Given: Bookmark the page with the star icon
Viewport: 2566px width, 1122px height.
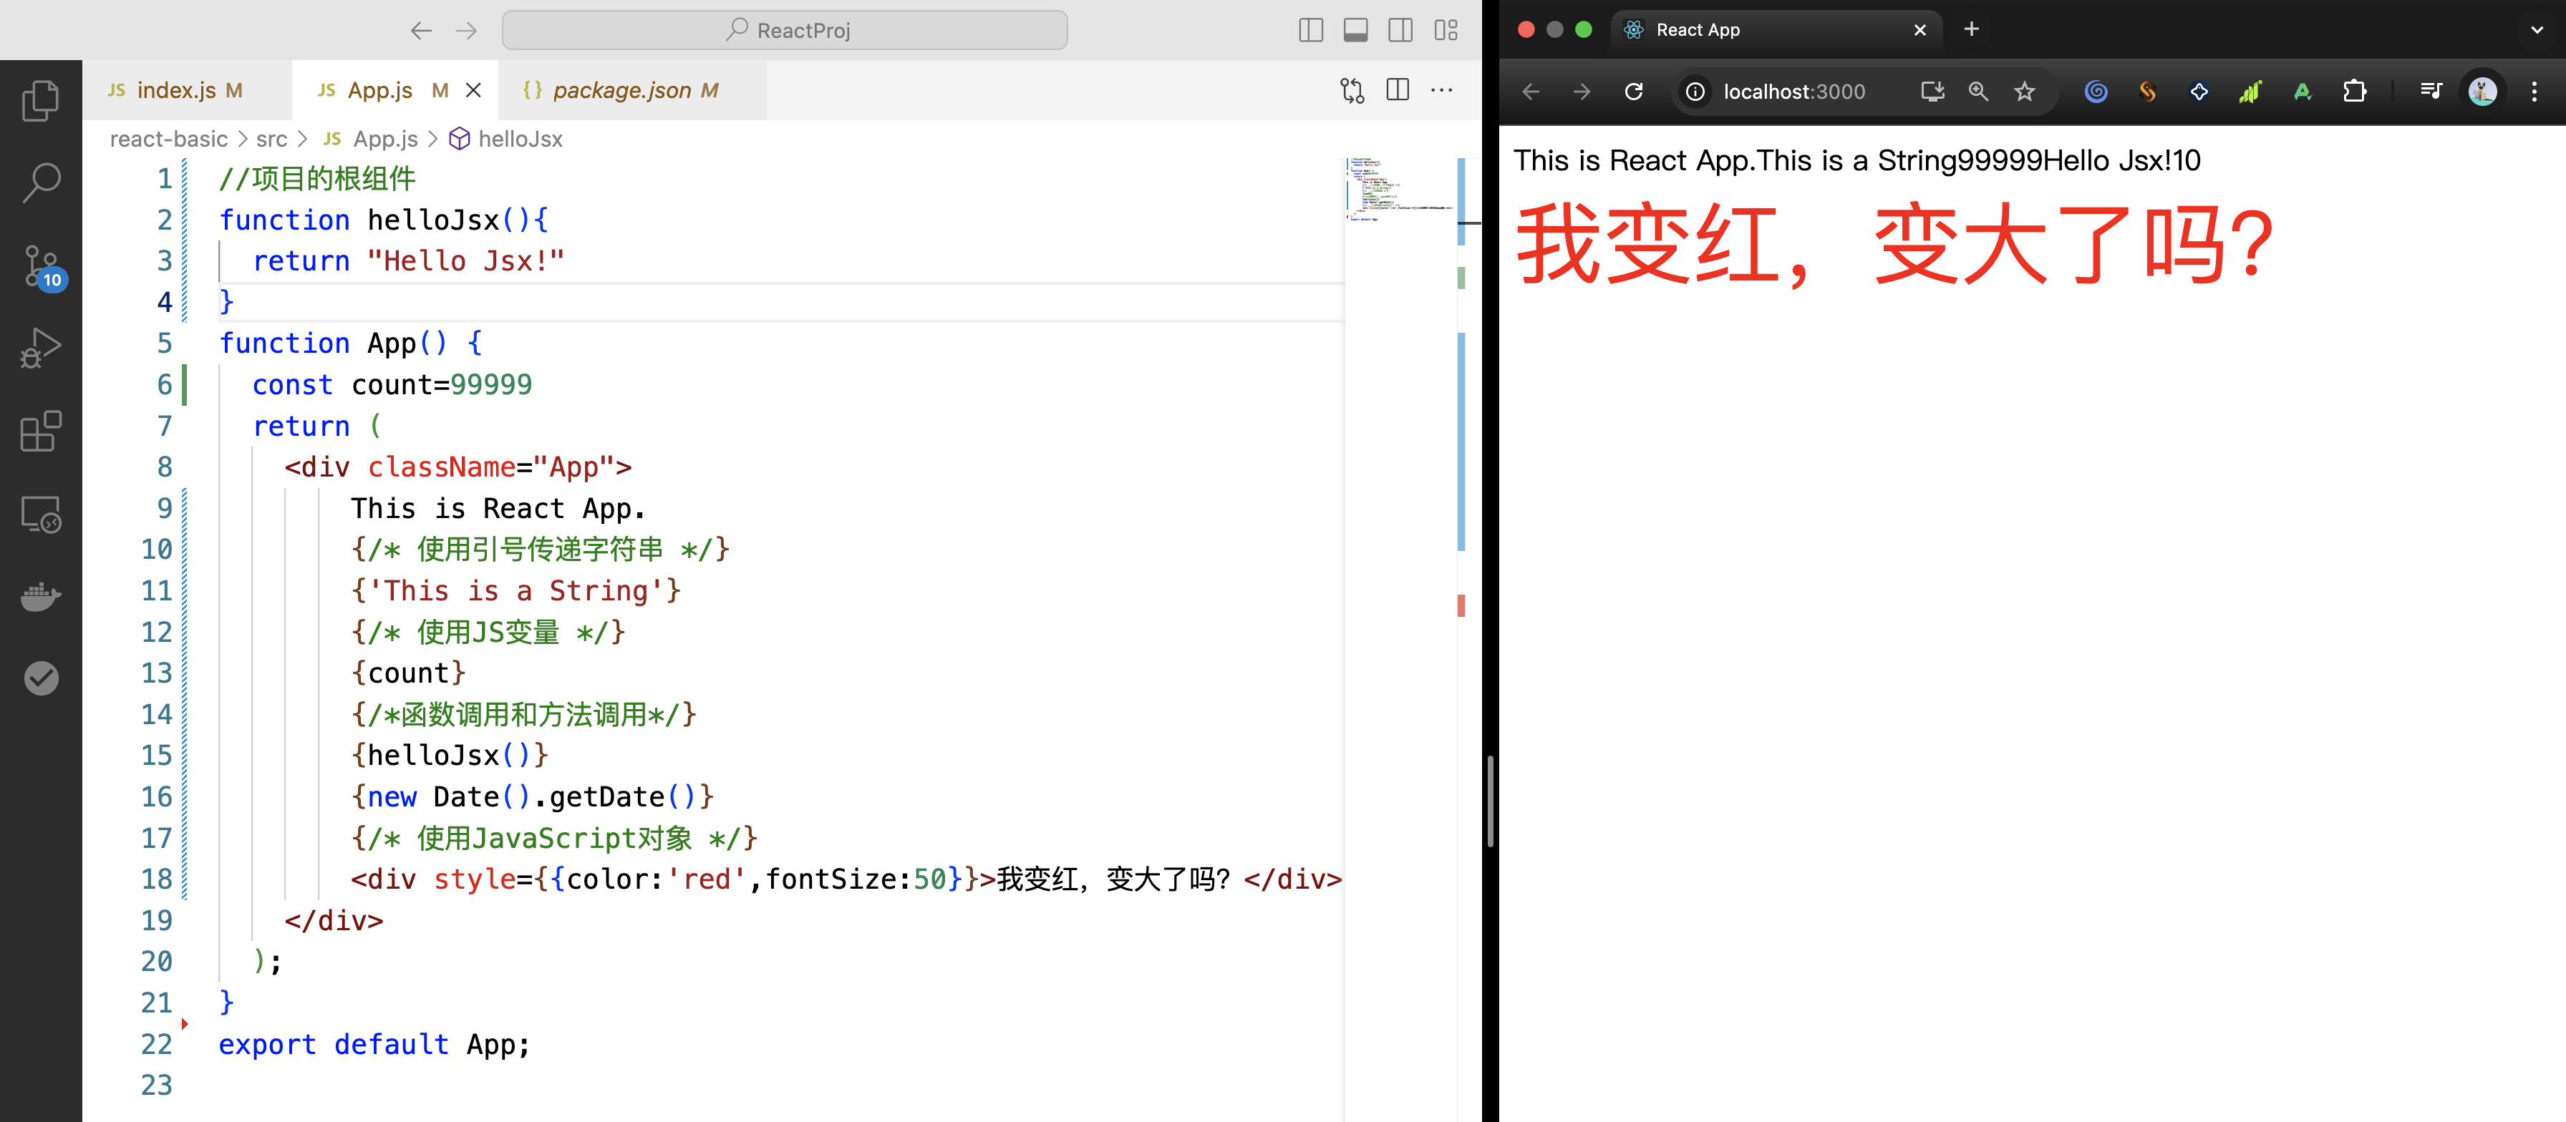Looking at the screenshot, I should point(2024,91).
